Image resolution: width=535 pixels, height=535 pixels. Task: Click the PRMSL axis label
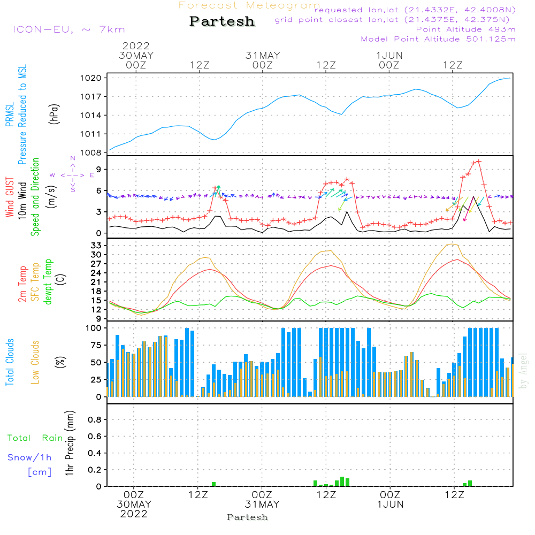coord(10,114)
